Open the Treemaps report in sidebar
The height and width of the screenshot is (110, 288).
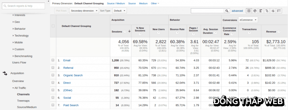(x=23, y=101)
